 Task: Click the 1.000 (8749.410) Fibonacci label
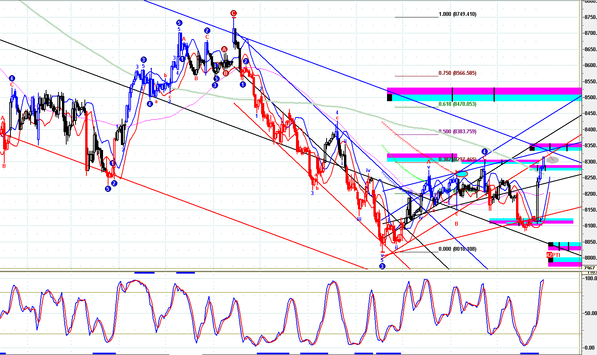click(x=458, y=14)
